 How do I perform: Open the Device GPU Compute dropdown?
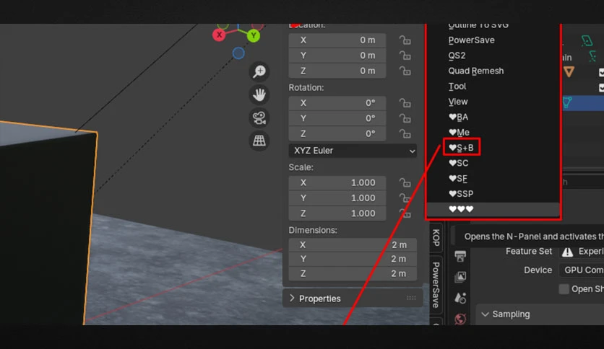pos(582,270)
